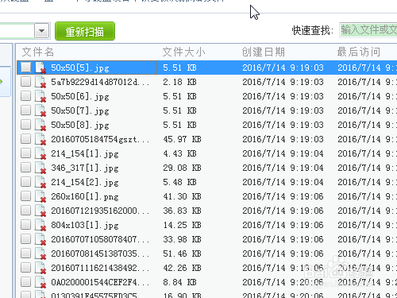Enable the checkbox for 214_154[2].jpg
The width and height of the screenshot is (397, 298).
(x=26, y=182)
